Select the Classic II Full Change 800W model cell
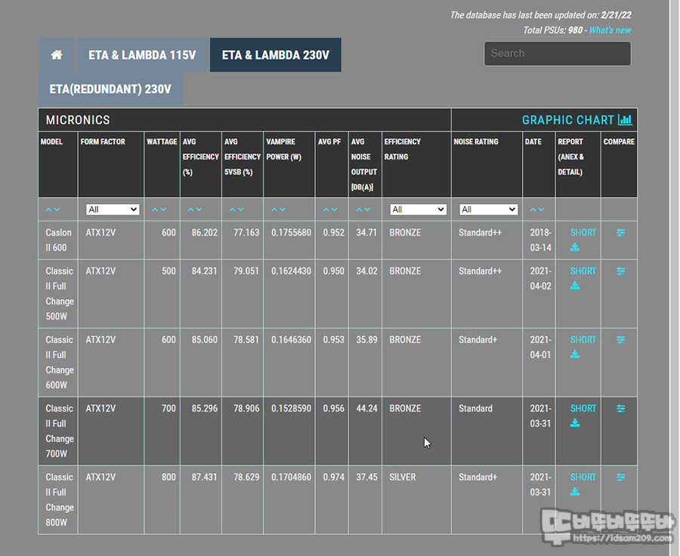Viewport: 680px width, 556px height. point(58,499)
